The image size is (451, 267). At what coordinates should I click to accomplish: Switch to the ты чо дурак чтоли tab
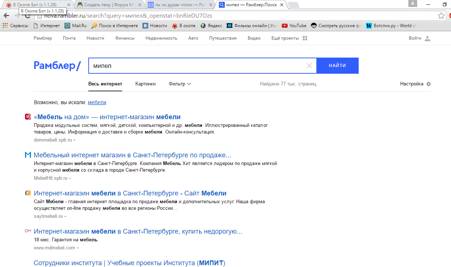[180, 4]
